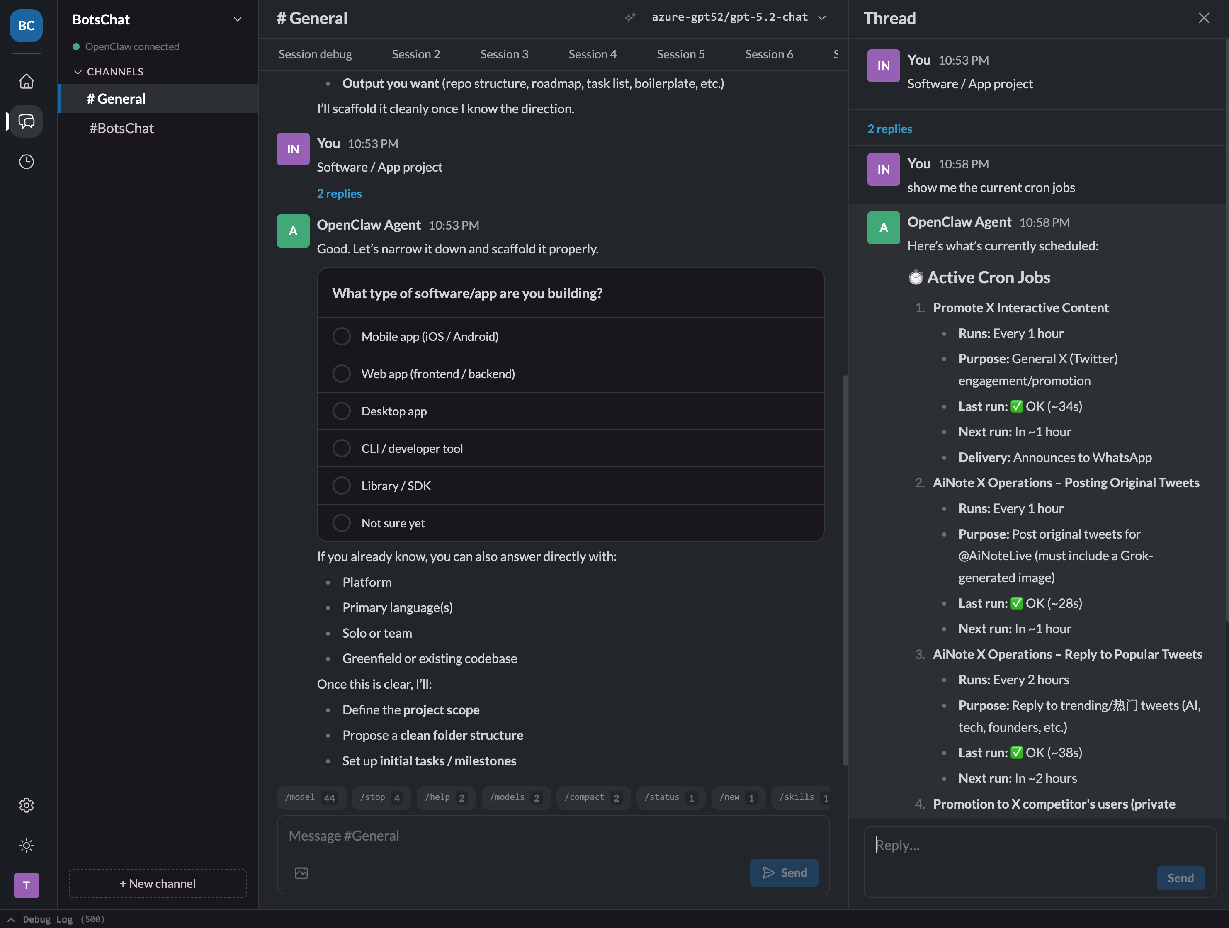Collapse the CHANNELS section
Viewport: 1229px width, 928px height.
pyautogui.click(x=78, y=71)
